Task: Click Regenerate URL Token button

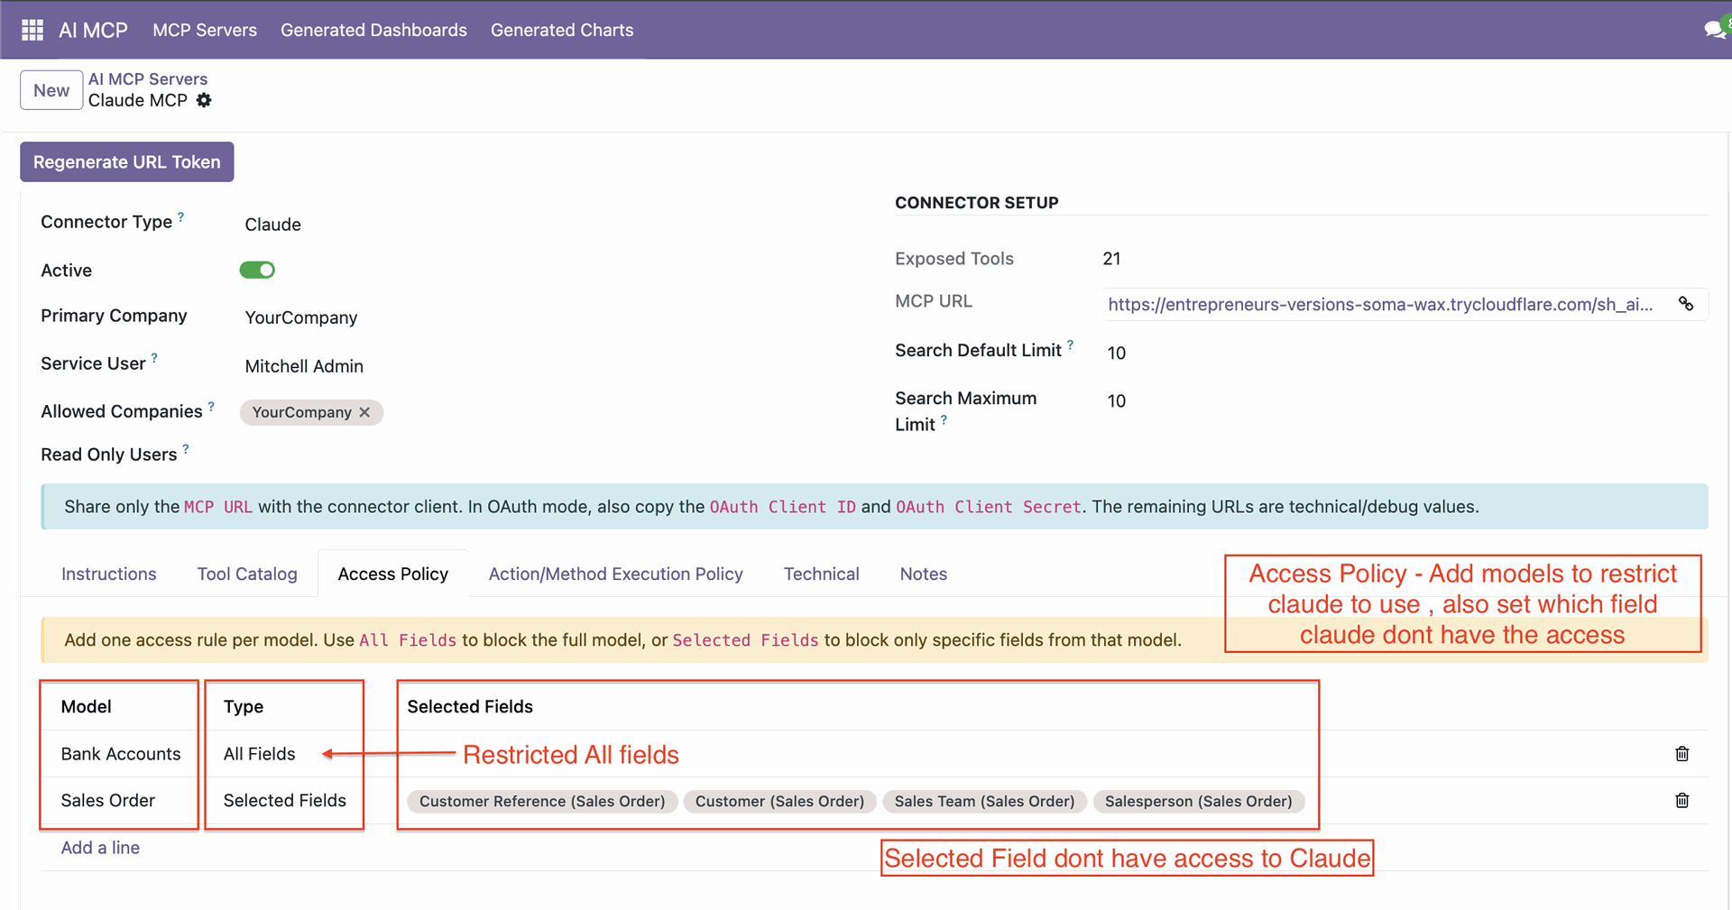Action: [126, 162]
